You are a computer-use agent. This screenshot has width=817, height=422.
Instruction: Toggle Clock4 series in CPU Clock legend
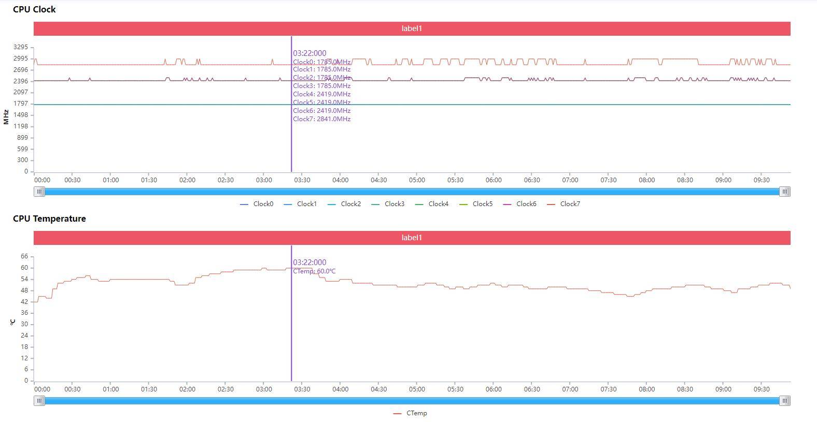(432, 204)
